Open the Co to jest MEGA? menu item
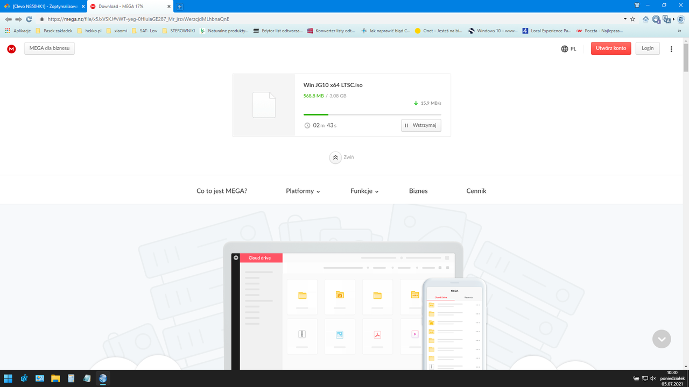689x387 pixels. click(x=222, y=191)
